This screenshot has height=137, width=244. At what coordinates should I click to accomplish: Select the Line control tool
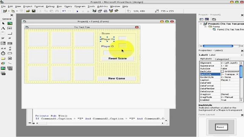[x=10, y=64]
